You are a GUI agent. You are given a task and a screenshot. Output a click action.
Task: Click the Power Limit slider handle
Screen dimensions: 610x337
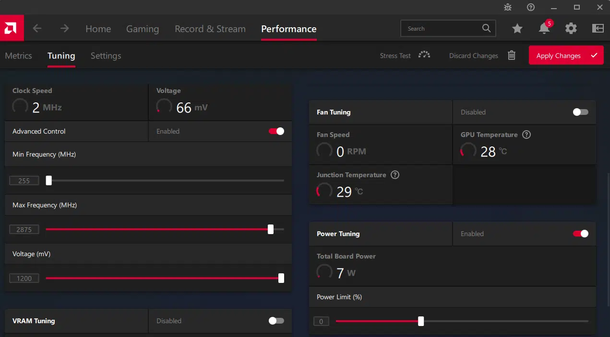(421, 321)
